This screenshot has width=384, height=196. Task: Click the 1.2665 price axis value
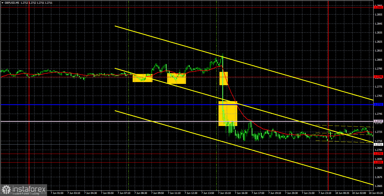[x=379, y=186]
